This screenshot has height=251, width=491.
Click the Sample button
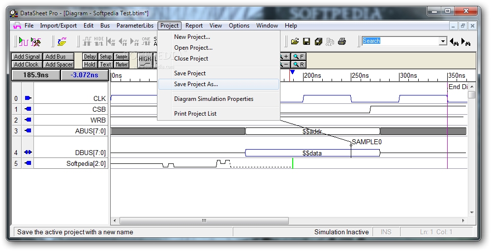coord(122,57)
